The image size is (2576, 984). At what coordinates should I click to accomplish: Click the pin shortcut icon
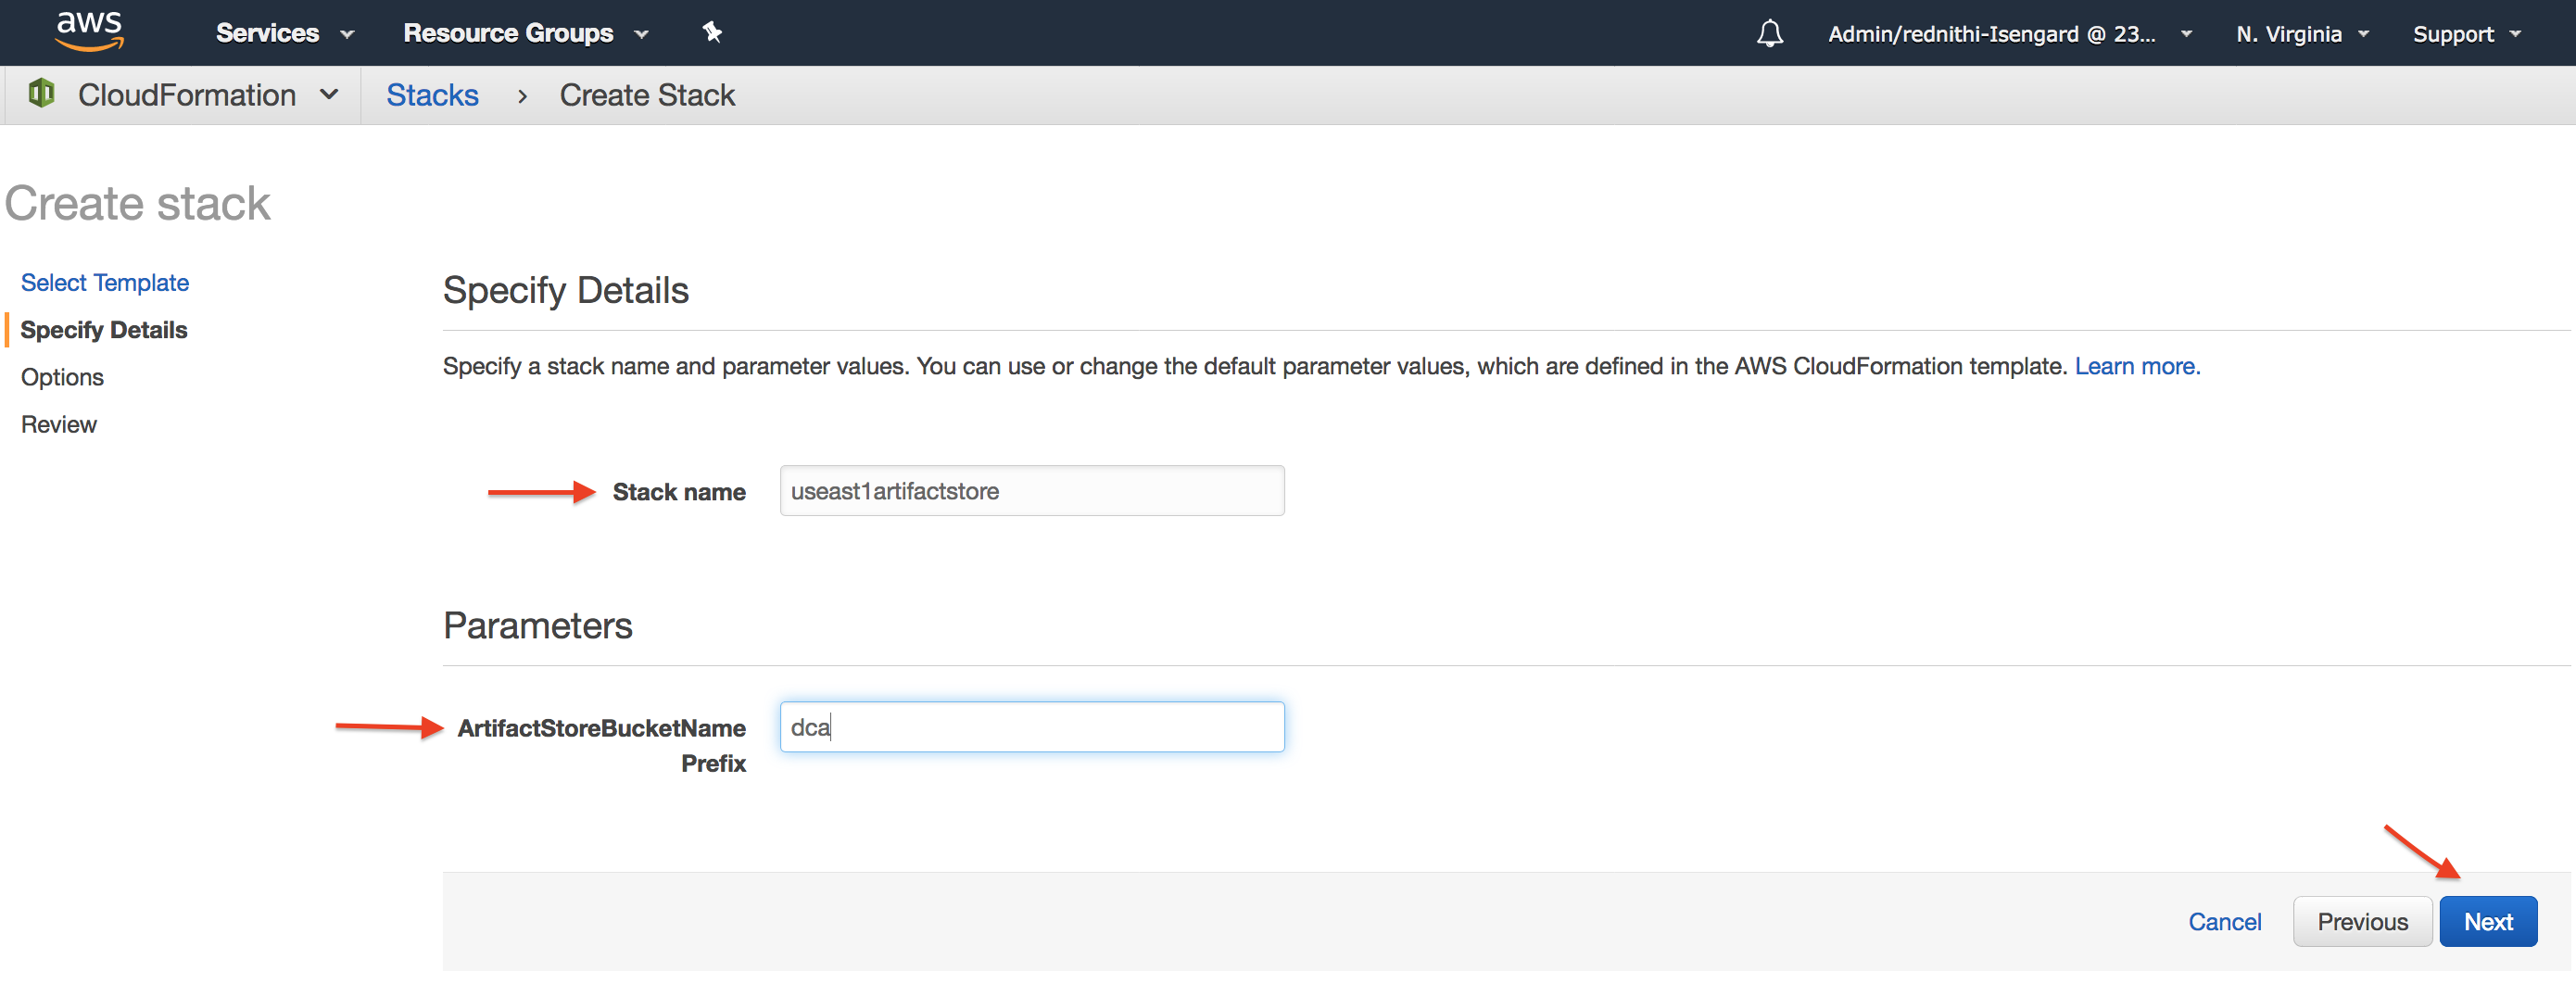tap(712, 33)
